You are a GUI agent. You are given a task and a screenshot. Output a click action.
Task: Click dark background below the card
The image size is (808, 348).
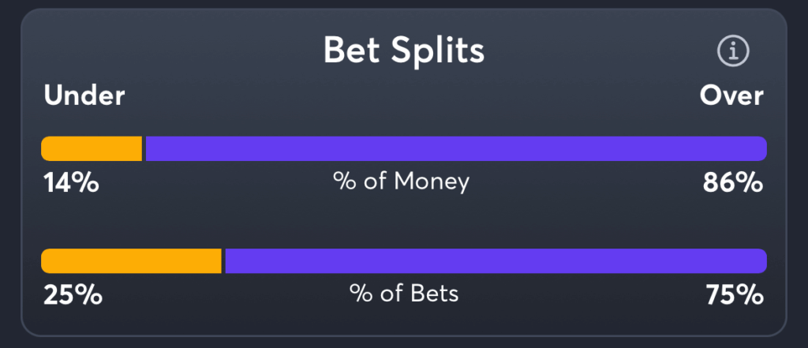(x=404, y=342)
